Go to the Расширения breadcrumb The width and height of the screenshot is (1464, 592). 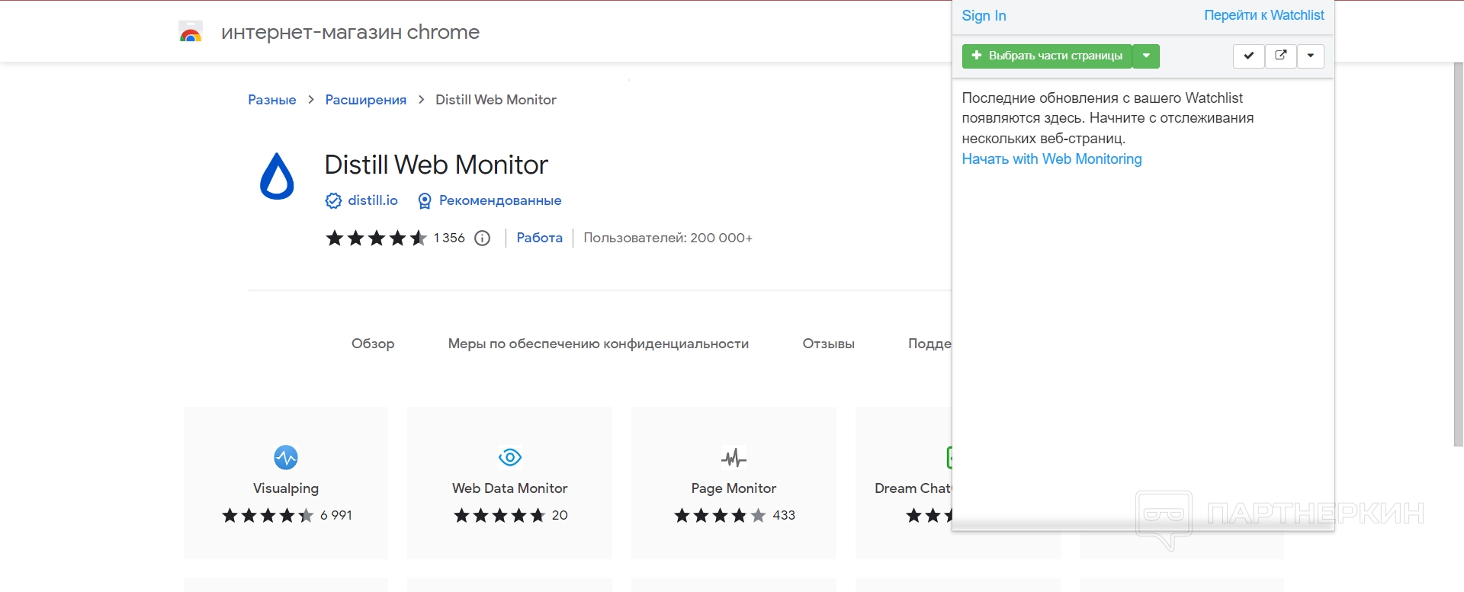click(366, 100)
